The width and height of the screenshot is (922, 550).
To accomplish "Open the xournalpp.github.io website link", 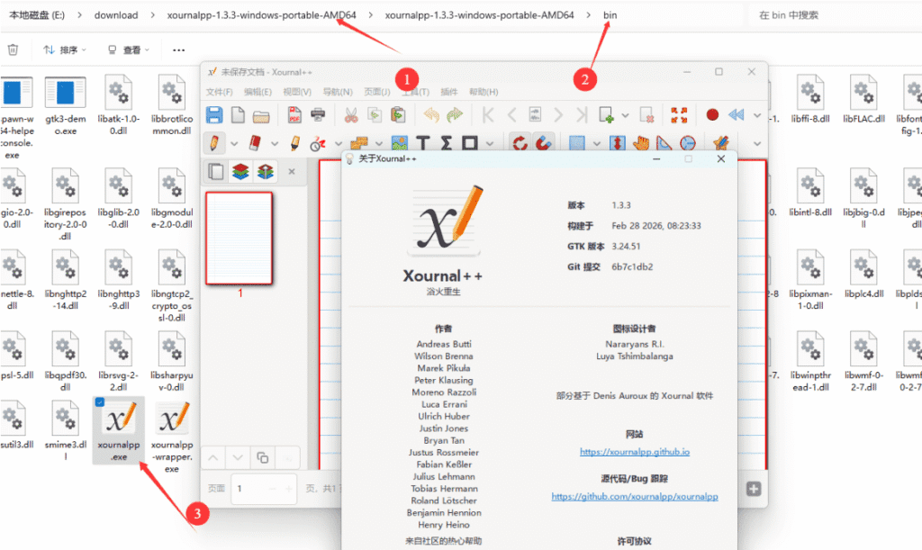I will (x=635, y=452).
